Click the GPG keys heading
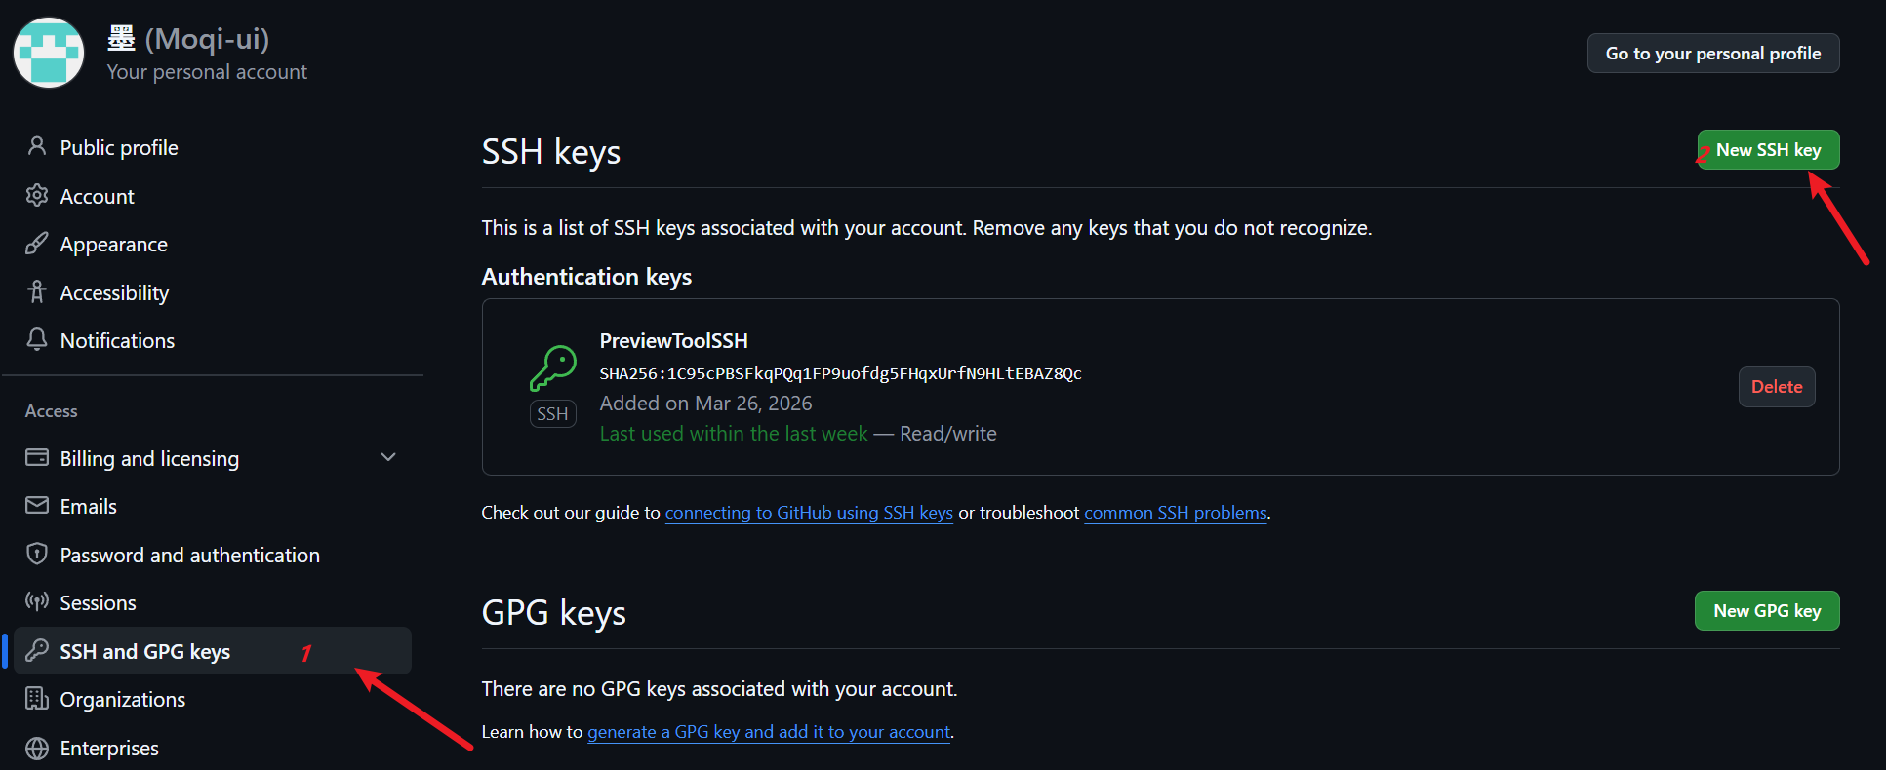This screenshot has height=770, width=1886. tap(554, 613)
